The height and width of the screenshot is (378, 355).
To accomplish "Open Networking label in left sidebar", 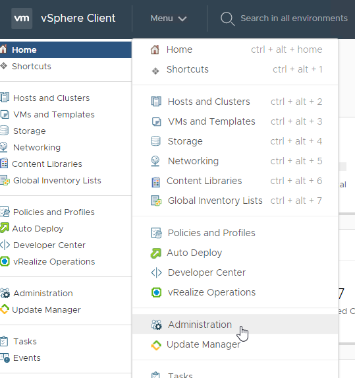I will [37, 147].
